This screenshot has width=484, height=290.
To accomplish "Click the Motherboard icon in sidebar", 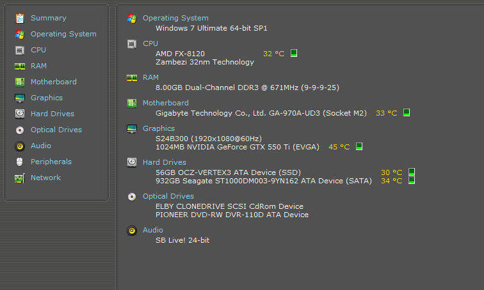I will 20,82.
